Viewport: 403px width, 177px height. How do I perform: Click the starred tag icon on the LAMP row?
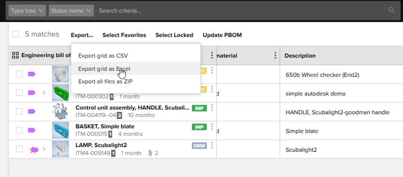[x=33, y=149]
